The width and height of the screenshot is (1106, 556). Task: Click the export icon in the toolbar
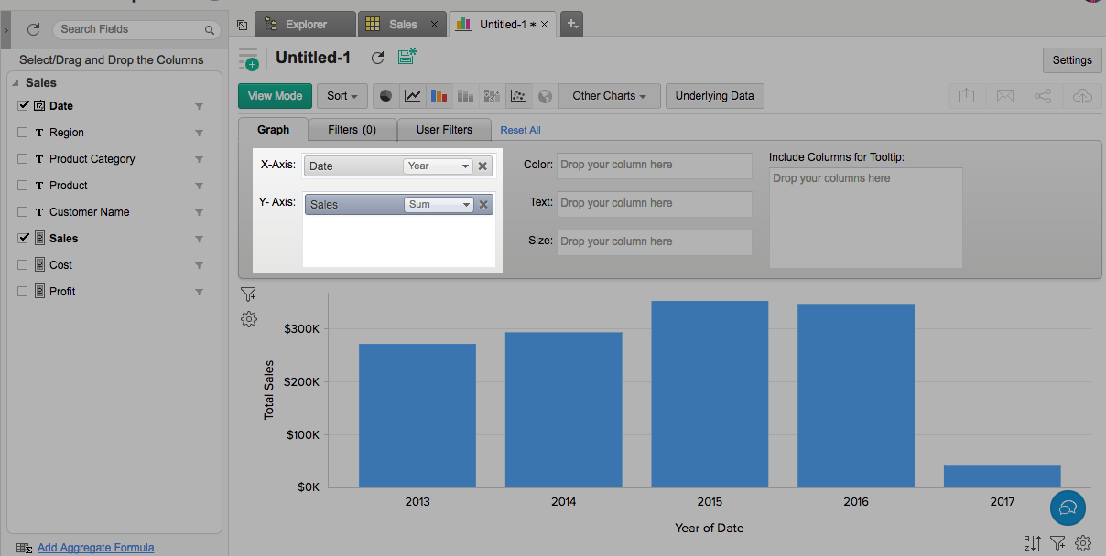(966, 96)
